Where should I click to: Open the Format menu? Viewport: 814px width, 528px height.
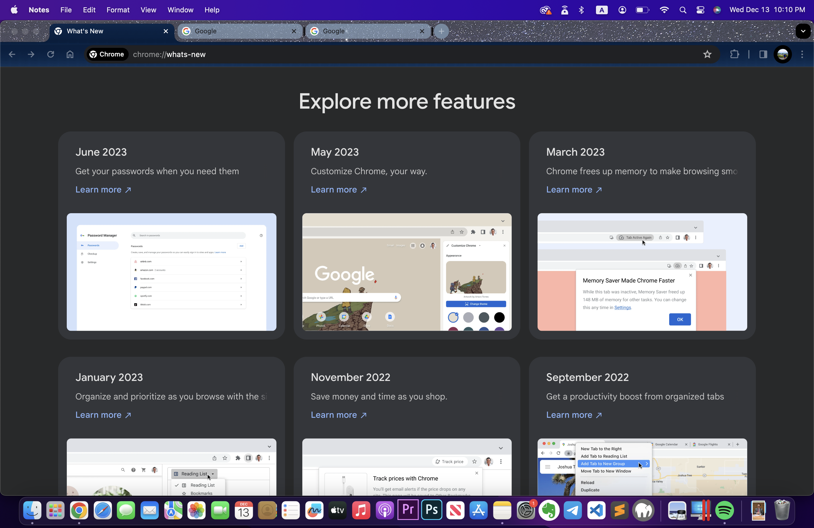(118, 10)
